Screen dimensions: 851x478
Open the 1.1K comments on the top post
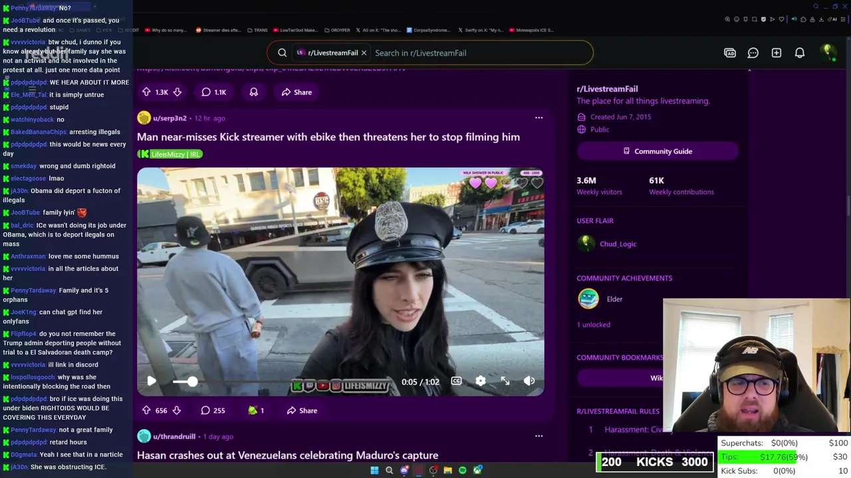coord(214,92)
